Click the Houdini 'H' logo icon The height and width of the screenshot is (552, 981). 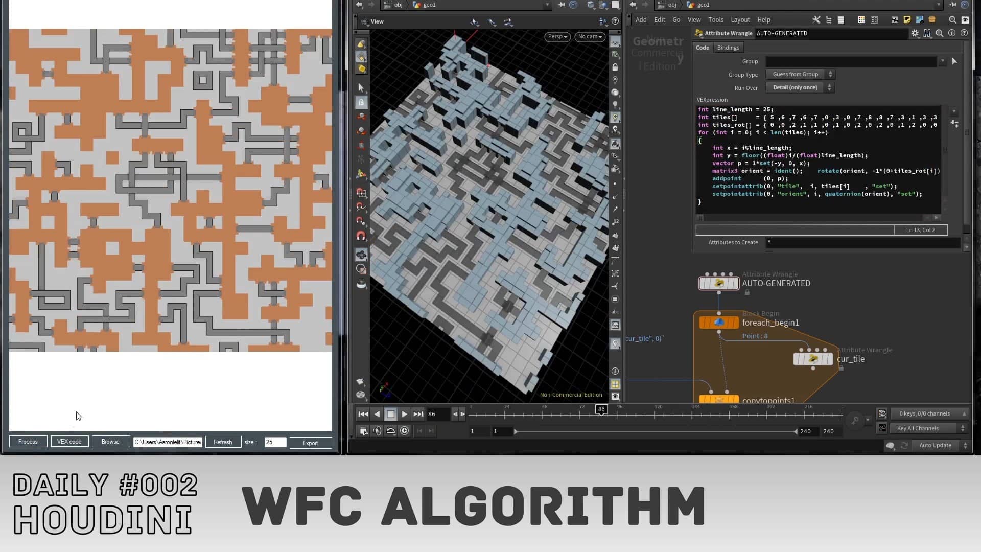point(927,33)
